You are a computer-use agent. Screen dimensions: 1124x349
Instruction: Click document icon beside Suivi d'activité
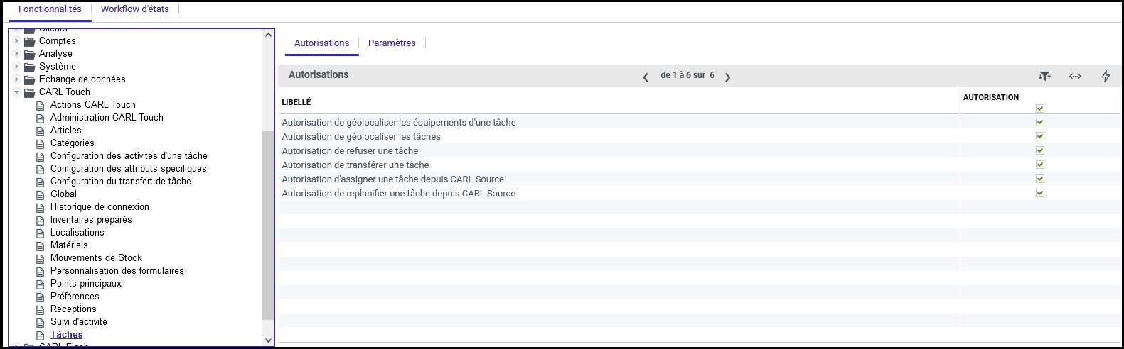41,322
